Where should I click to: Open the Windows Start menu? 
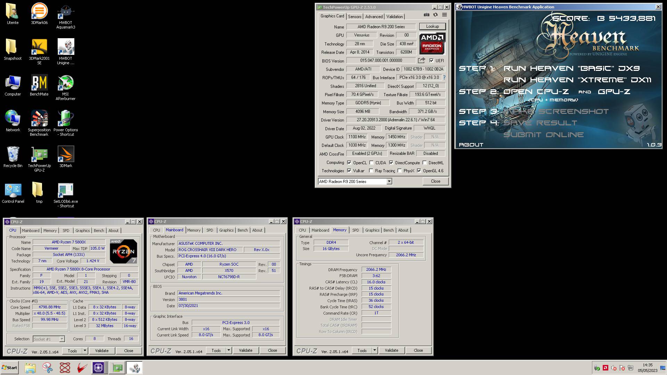(10, 368)
